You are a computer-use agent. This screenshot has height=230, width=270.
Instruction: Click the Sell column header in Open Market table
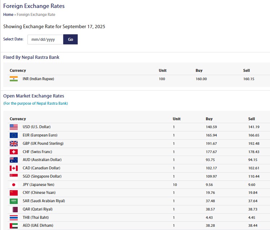(251, 119)
